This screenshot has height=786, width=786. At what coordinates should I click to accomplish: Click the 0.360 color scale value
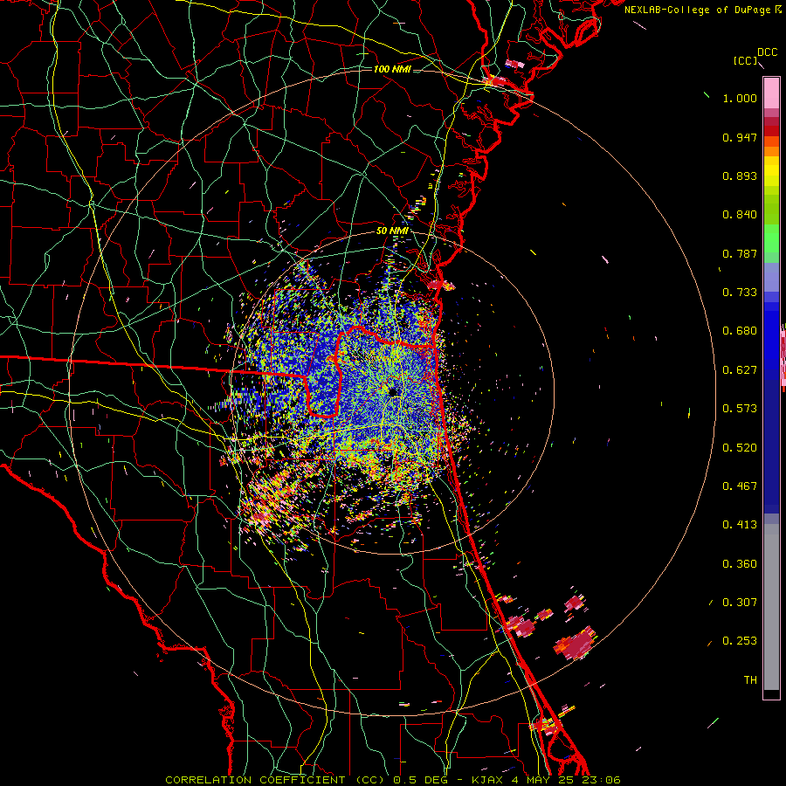pyautogui.click(x=740, y=564)
